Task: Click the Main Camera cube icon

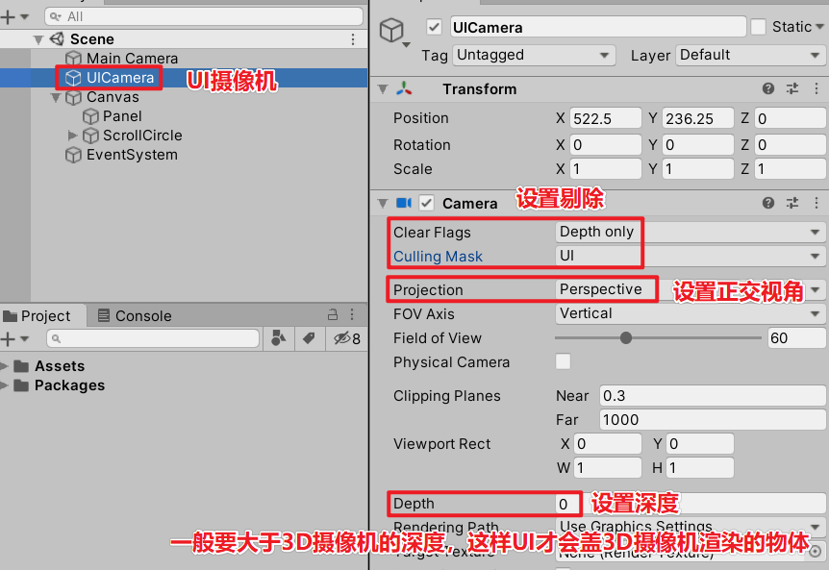Action: pos(73,58)
